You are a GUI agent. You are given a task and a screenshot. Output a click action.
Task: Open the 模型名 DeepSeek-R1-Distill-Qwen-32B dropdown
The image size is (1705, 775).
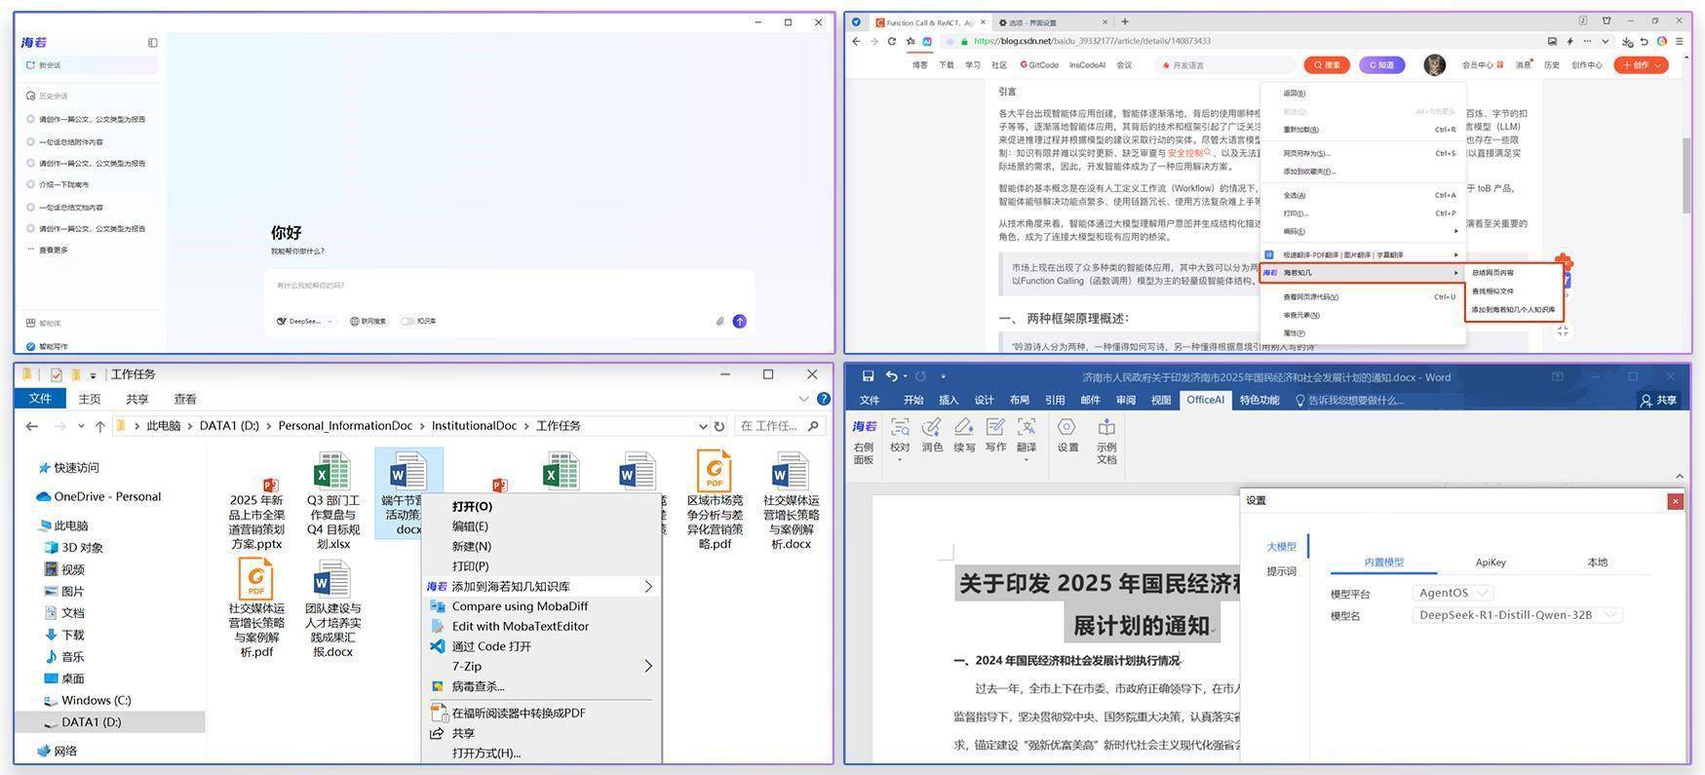click(x=1516, y=615)
